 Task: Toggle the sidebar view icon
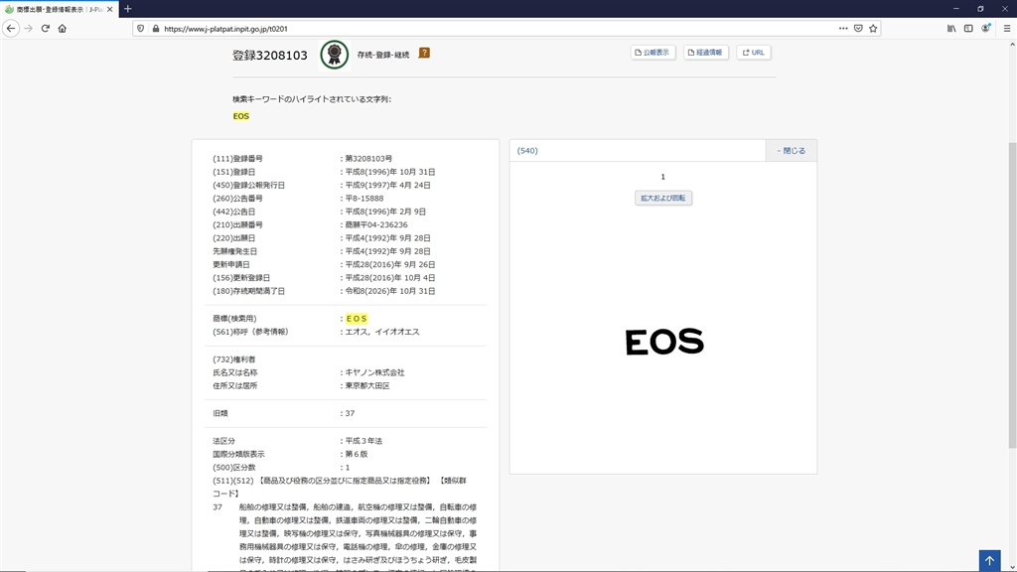(968, 29)
